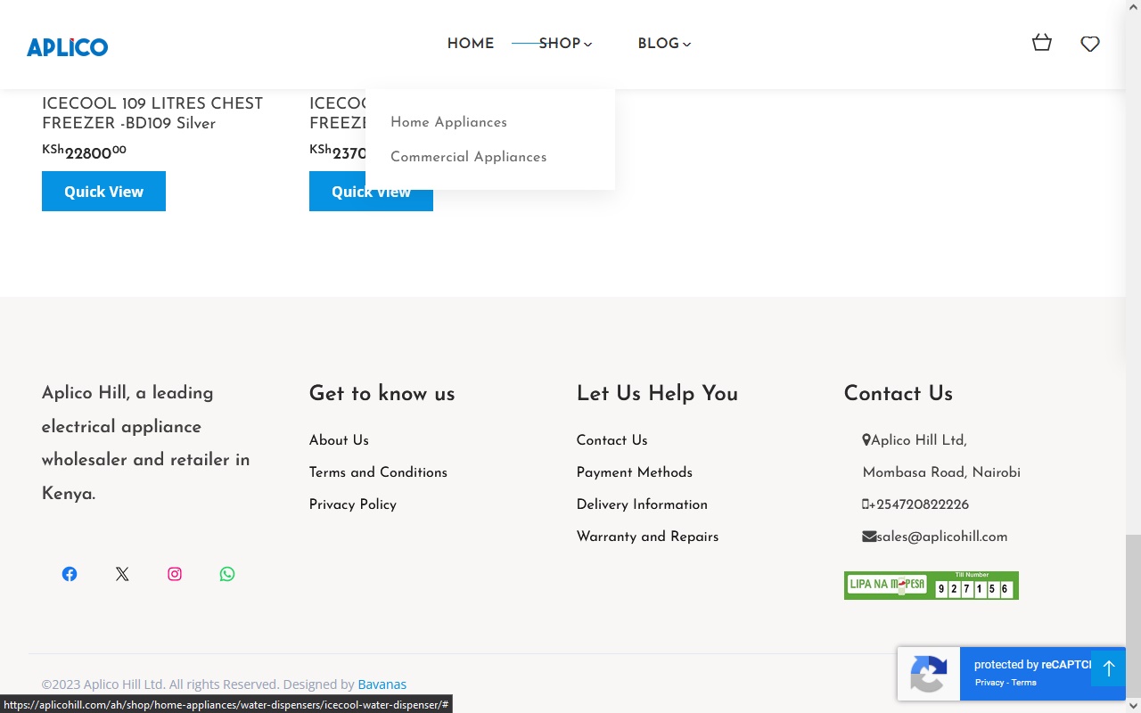
Task: Open ICECOOL 109 LITRES CHEST FREEZER title
Action: [152, 113]
